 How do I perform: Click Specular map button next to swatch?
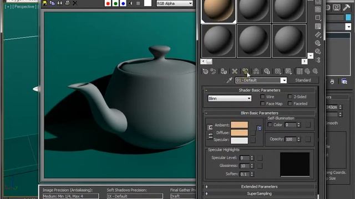coord(253,140)
